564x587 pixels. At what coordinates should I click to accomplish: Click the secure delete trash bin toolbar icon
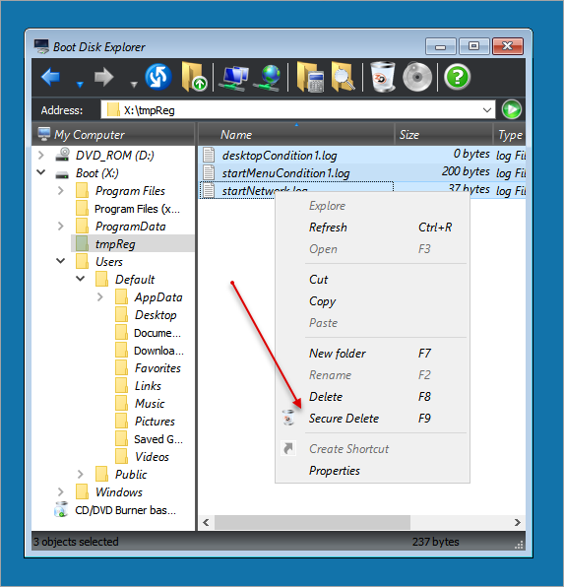click(383, 77)
